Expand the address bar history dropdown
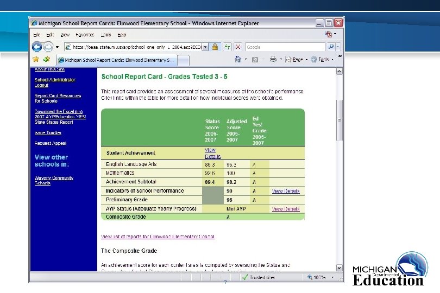This screenshot has height=293, width=440. 205,47
